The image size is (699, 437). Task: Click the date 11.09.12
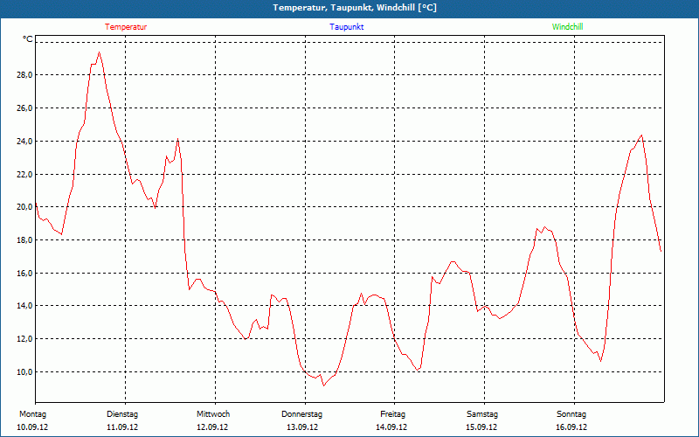click(122, 427)
